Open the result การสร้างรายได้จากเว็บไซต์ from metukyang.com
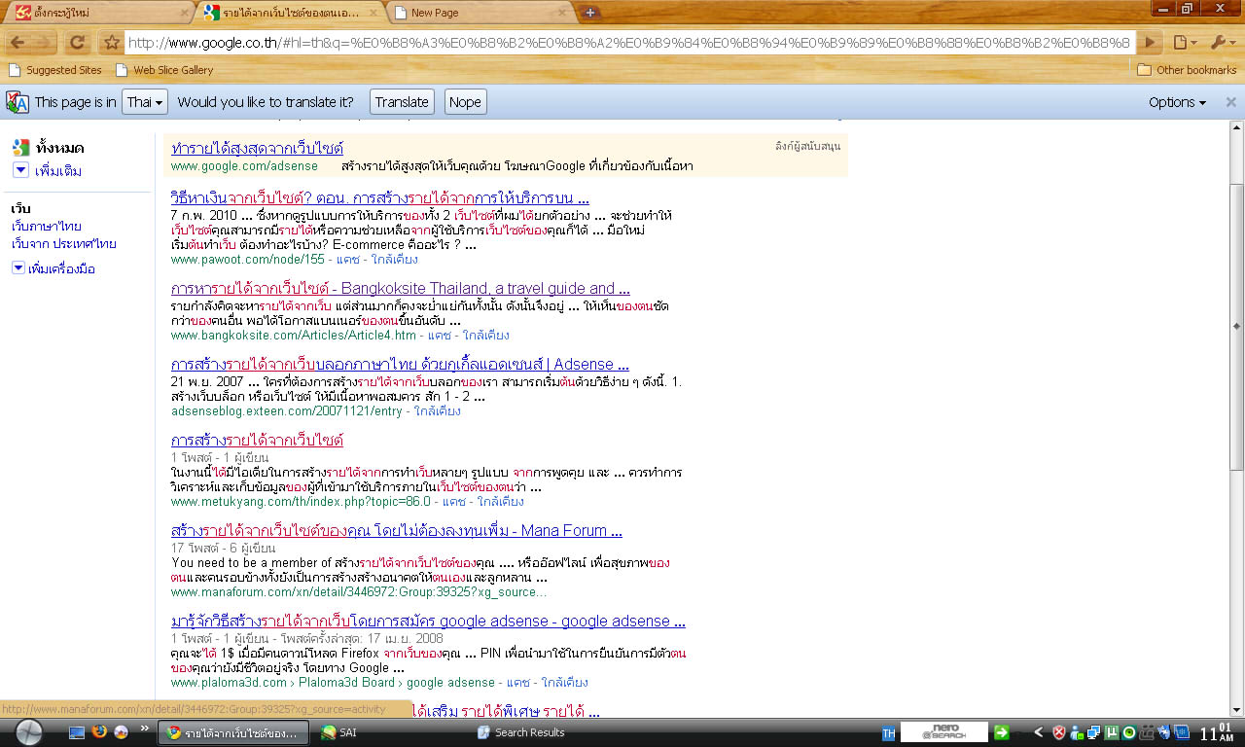The height and width of the screenshot is (747, 1245). (x=257, y=440)
